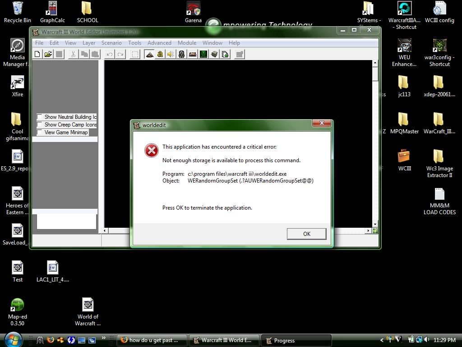Image resolution: width=462 pixels, height=347 pixels.
Task: Open the Edit menu
Action: point(54,43)
